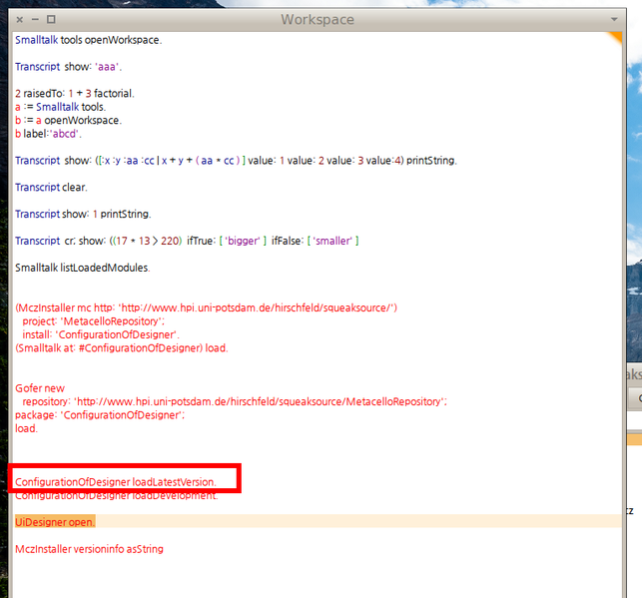Click the 'ConfigurationOfDesigner loadDevelopment.' line
642x598 pixels.
pos(115,496)
